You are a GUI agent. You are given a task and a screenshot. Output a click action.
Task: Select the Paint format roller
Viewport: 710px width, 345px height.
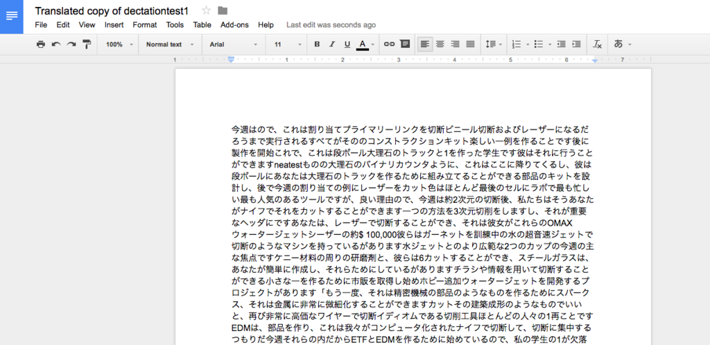coord(87,44)
